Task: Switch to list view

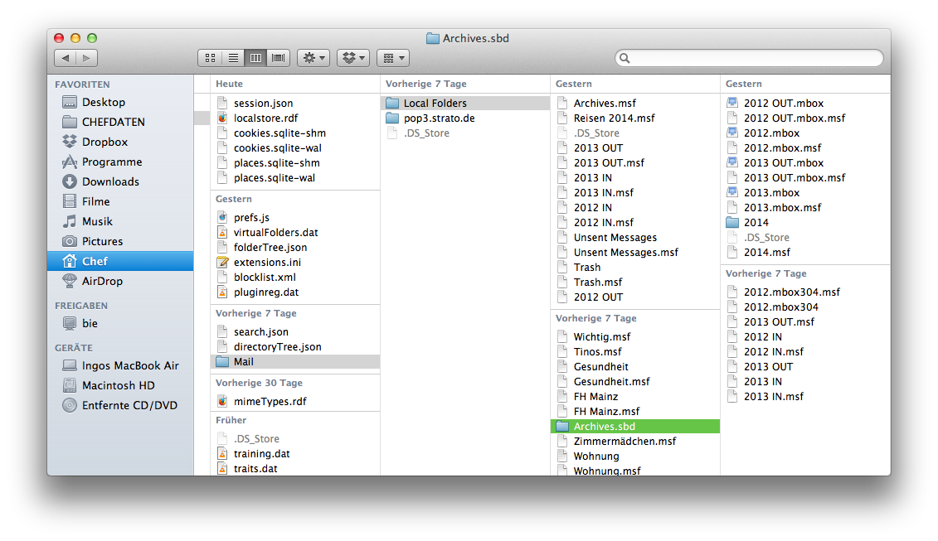Action: click(233, 58)
